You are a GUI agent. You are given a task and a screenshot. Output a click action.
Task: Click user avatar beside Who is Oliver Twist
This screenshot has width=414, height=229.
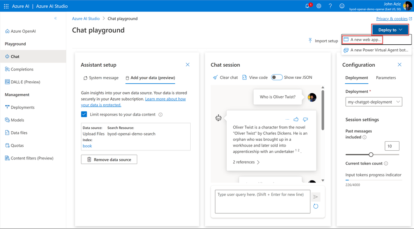[x=312, y=97]
